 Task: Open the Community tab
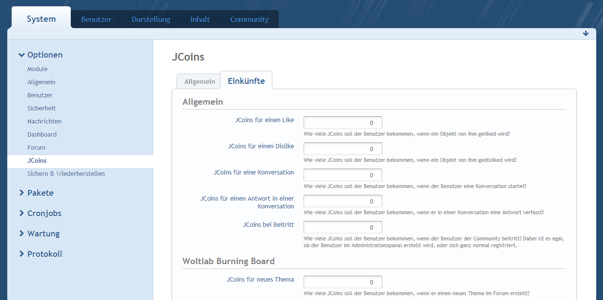click(x=249, y=19)
